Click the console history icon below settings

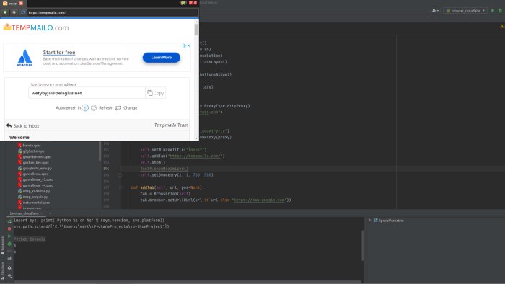click(x=9, y=275)
